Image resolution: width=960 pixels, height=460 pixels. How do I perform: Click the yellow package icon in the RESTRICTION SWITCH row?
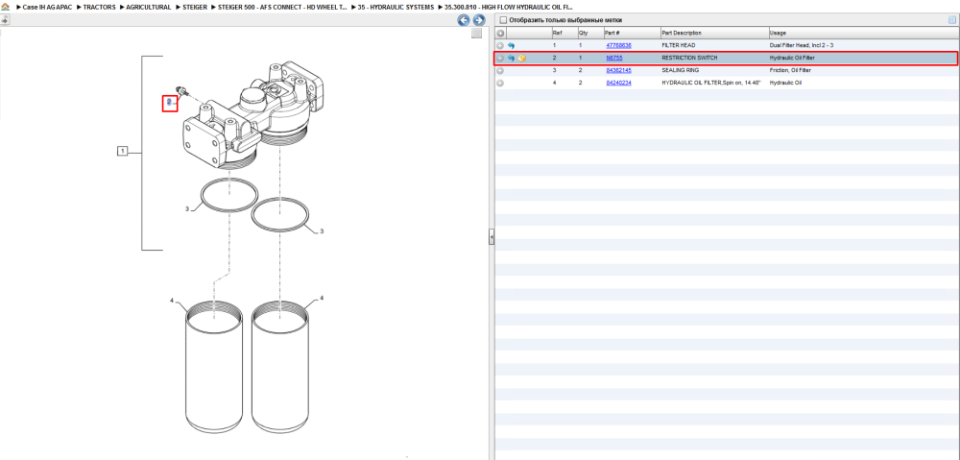(x=521, y=59)
